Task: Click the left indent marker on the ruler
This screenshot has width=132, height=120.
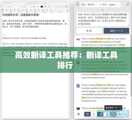Action: pyautogui.click(x=2, y=10)
